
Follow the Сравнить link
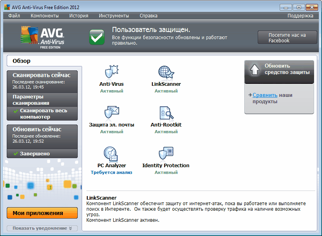265,95
